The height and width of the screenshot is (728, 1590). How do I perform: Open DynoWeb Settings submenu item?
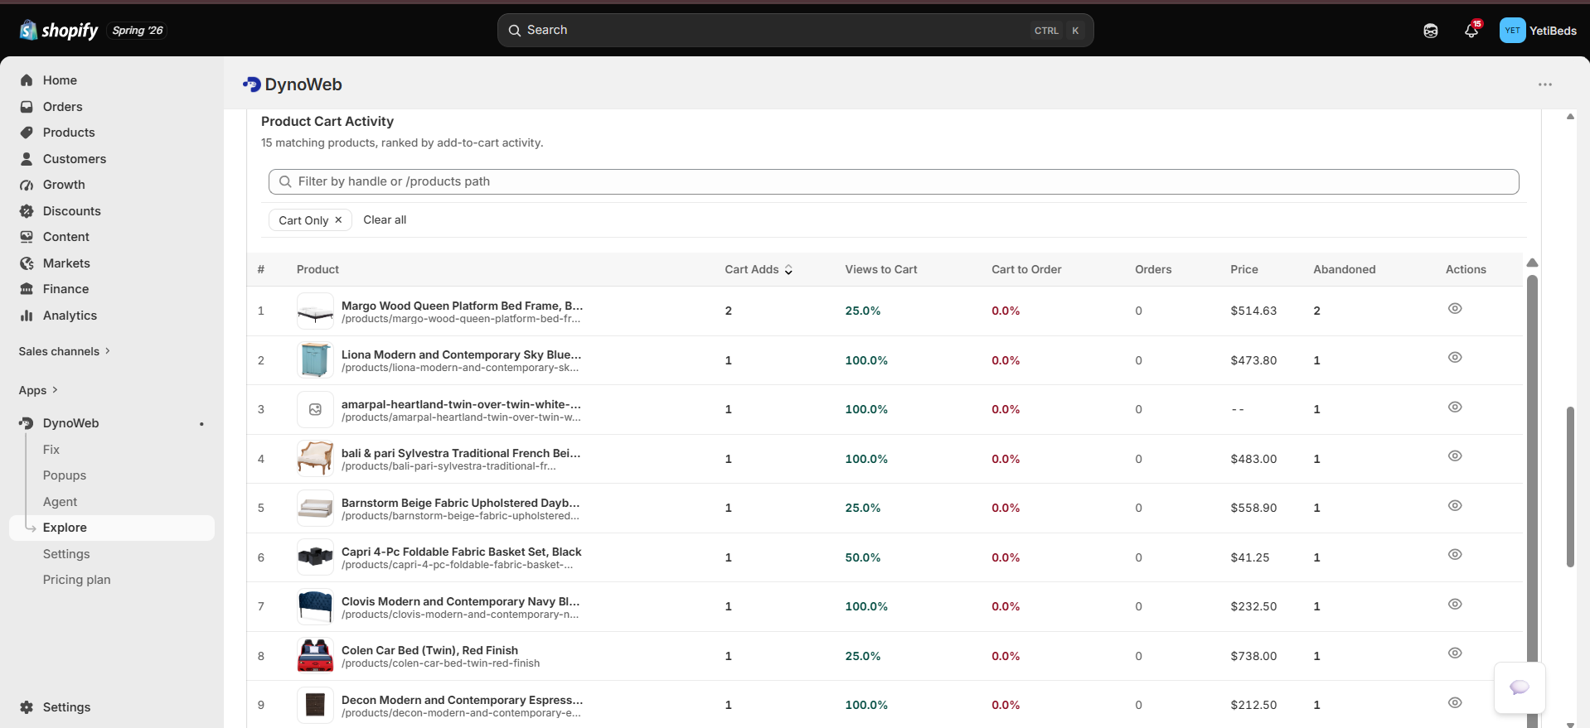66,554
